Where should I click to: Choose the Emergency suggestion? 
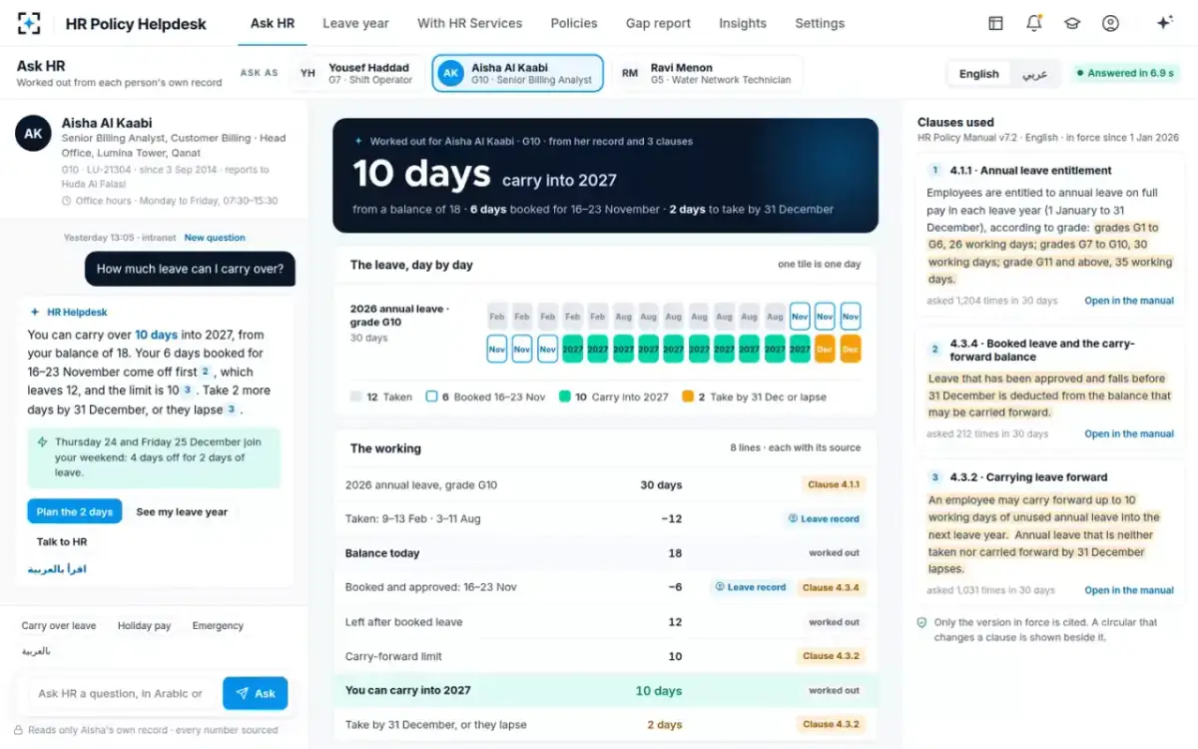click(x=218, y=626)
